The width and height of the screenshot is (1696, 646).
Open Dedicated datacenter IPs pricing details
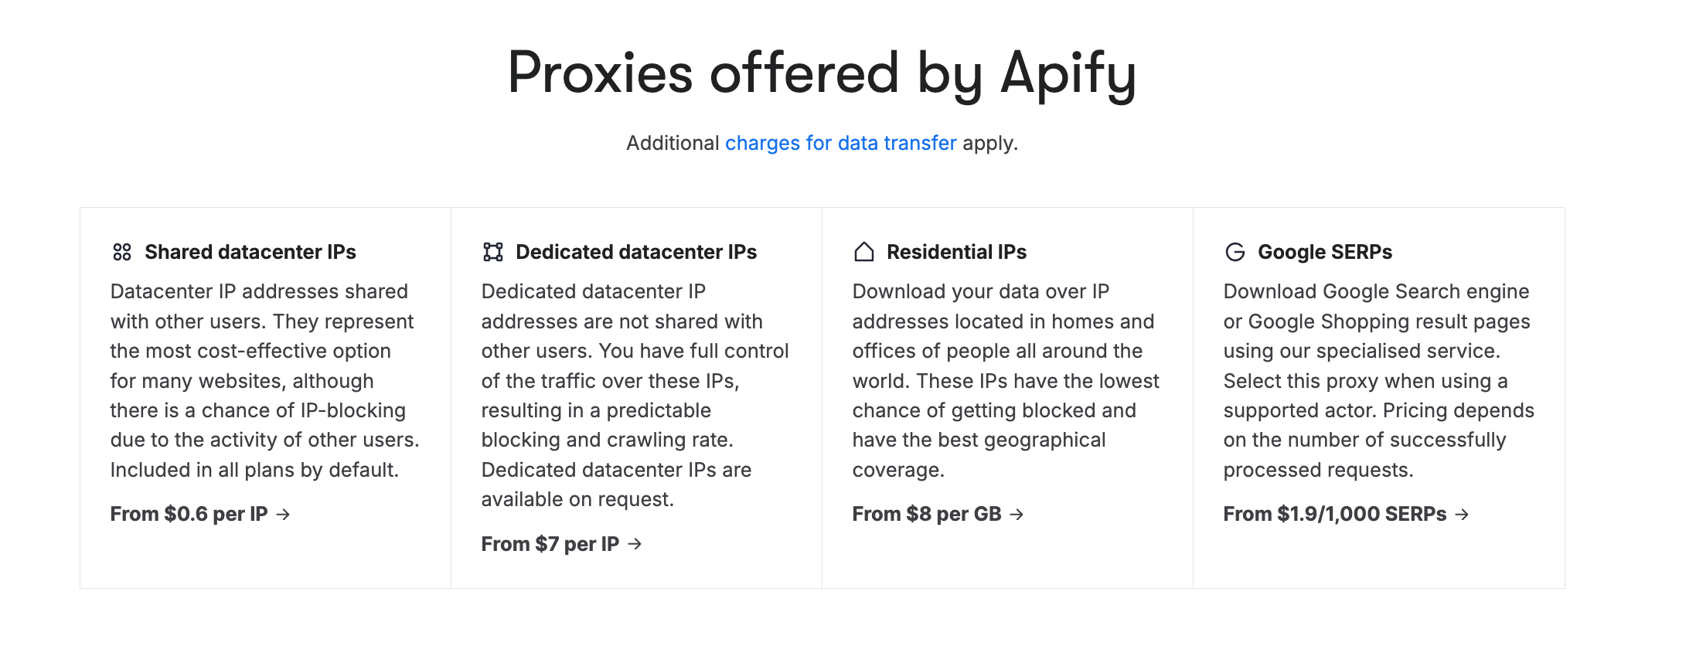(557, 544)
